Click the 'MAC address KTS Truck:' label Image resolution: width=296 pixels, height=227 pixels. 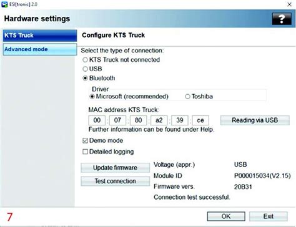coord(124,110)
